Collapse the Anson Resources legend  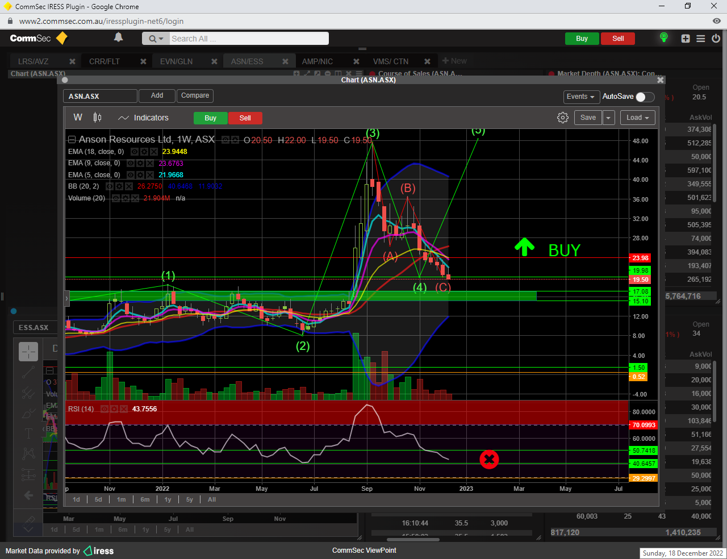[72, 140]
